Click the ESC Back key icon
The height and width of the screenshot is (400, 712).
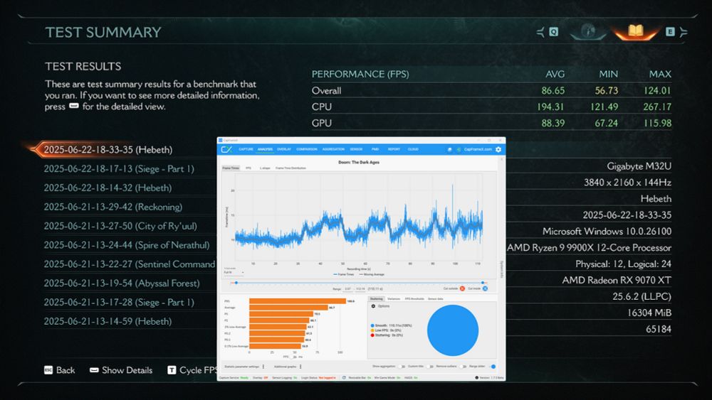tap(48, 370)
